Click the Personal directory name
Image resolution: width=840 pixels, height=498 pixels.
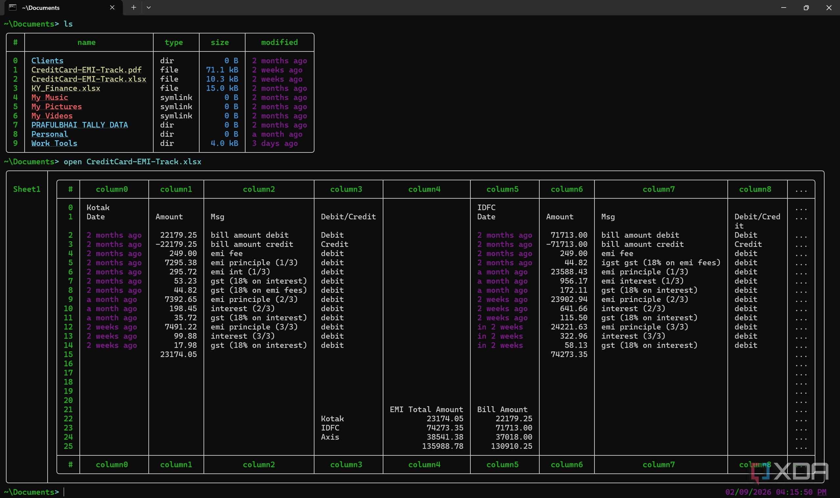50,134
